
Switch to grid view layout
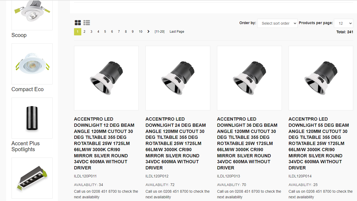pos(78,23)
